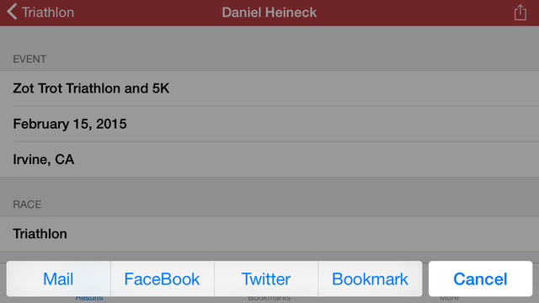Screen dimensions: 539x303
Task: Tap the back chevron arrow
Action: click(x=12, y=12)
